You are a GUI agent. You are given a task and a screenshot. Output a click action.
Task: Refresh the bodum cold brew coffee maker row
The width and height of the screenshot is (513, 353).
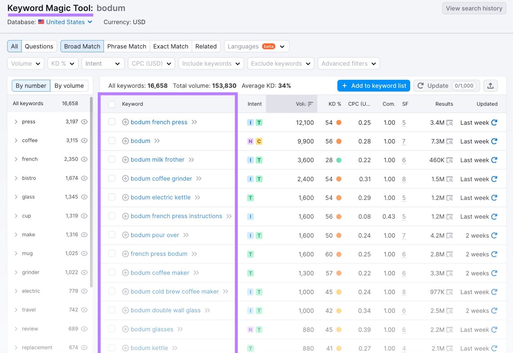[x=494, y=292]
